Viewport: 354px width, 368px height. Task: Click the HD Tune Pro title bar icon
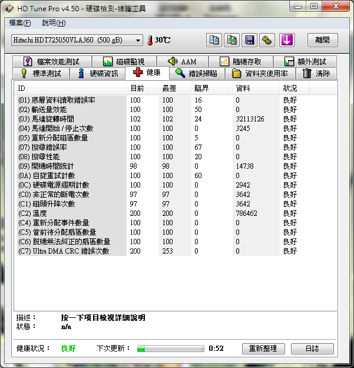(9, 9)
